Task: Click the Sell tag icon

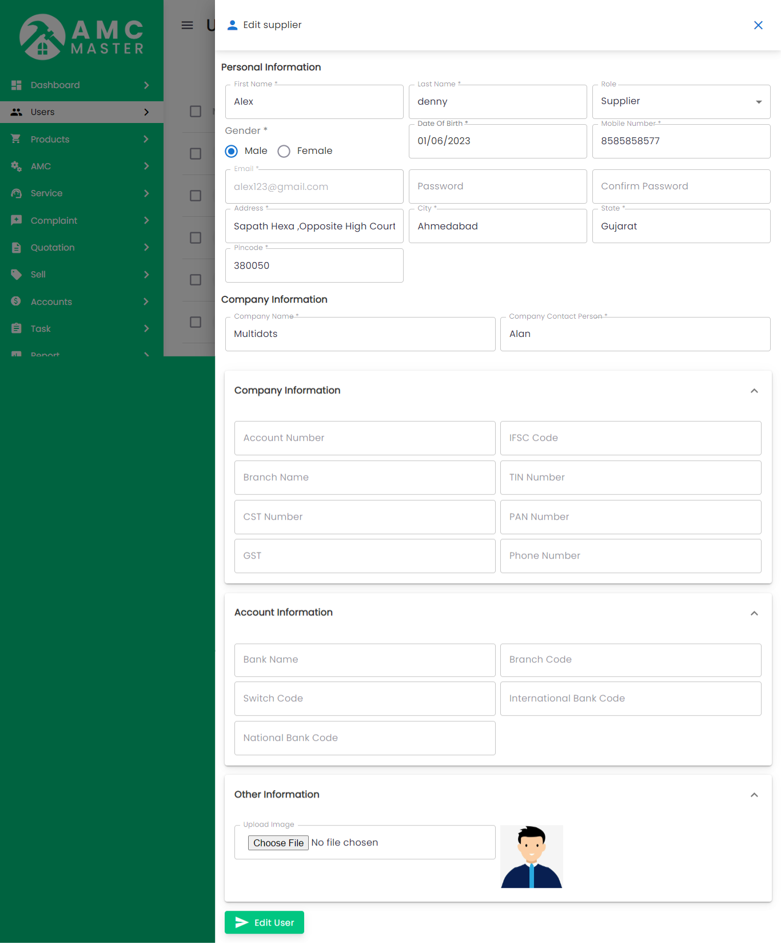Action: click(17, 275)
